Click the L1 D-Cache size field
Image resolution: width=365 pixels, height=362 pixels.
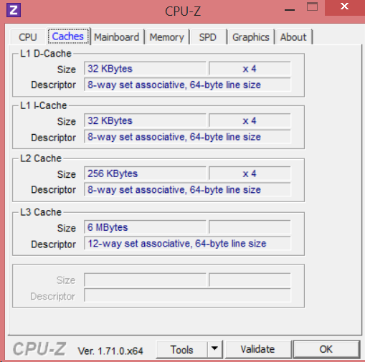[x=145, y=69]
